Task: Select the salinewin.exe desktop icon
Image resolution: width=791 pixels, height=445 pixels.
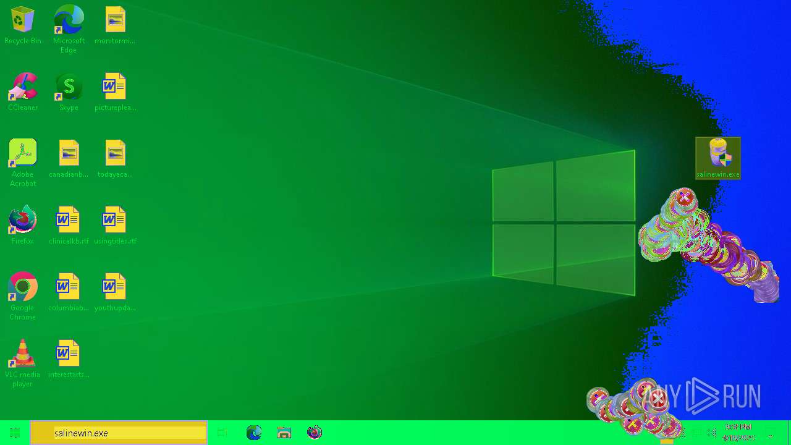Action: 718,158
